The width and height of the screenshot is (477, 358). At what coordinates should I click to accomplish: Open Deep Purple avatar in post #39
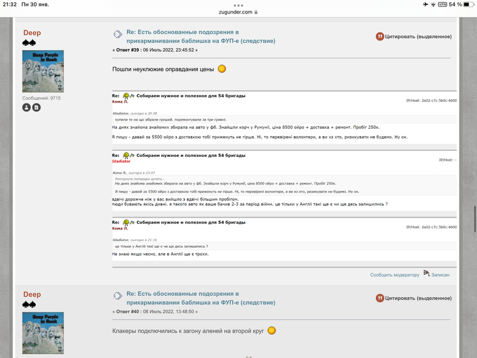[43, 71]
